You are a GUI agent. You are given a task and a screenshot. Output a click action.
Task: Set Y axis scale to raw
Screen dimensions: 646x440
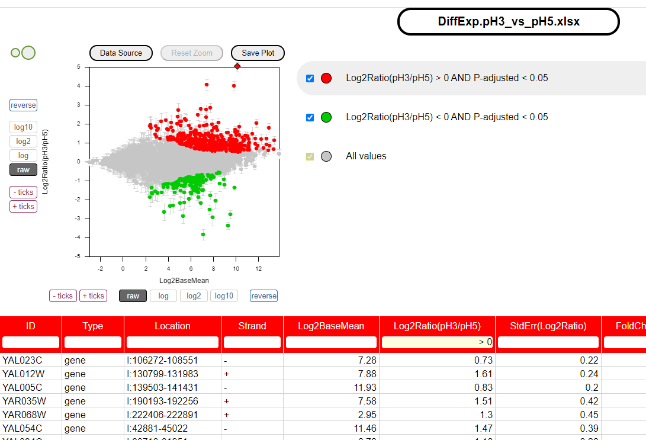[24, 170]
